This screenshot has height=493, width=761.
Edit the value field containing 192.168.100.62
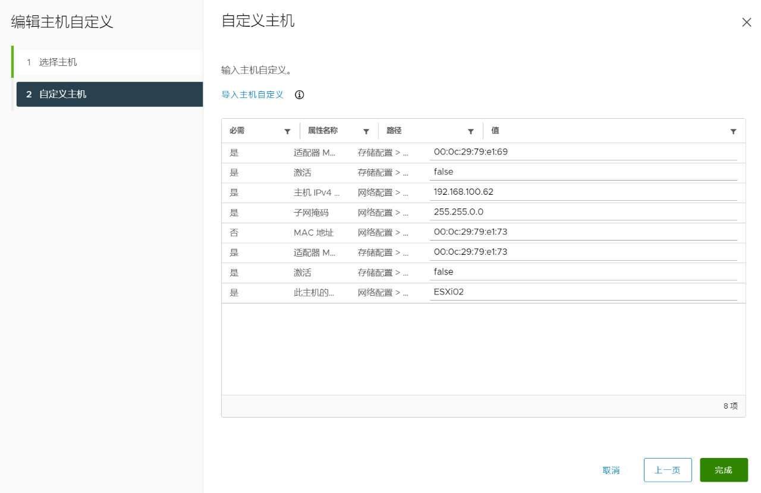coord(583,192)
